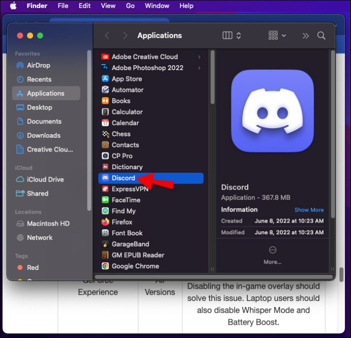Select Downloads in the sidebar
This screenshot has height=338, width=351.
point(46,135)
